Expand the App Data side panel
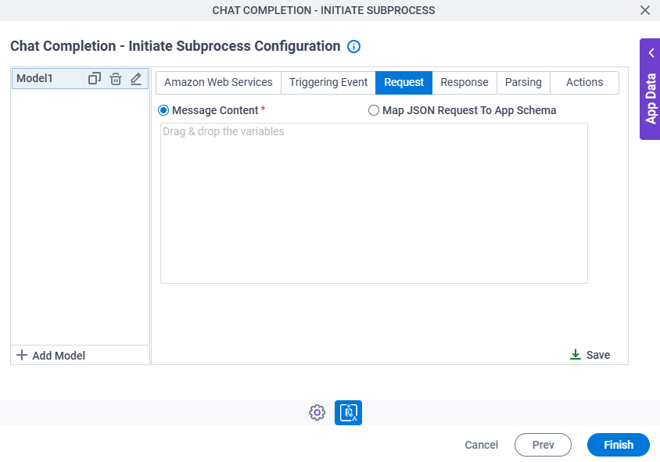660x462 pixels. point(650,89)
